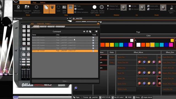Click red knob under Beam_Circle

(x=139, y=62)
